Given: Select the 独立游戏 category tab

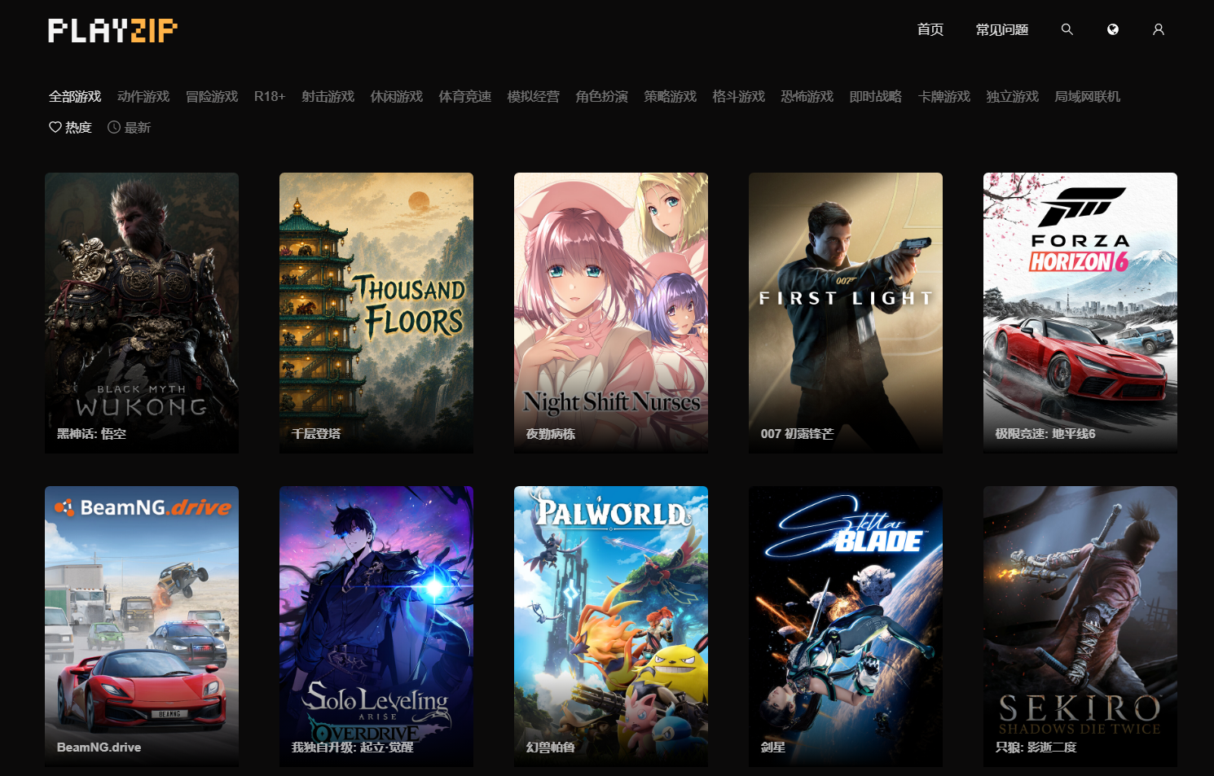Looking at the screenshot, I should 1012,96.
